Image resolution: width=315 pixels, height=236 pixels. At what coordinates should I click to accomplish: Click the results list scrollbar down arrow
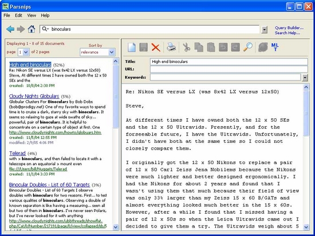click(x=116, y=227)
